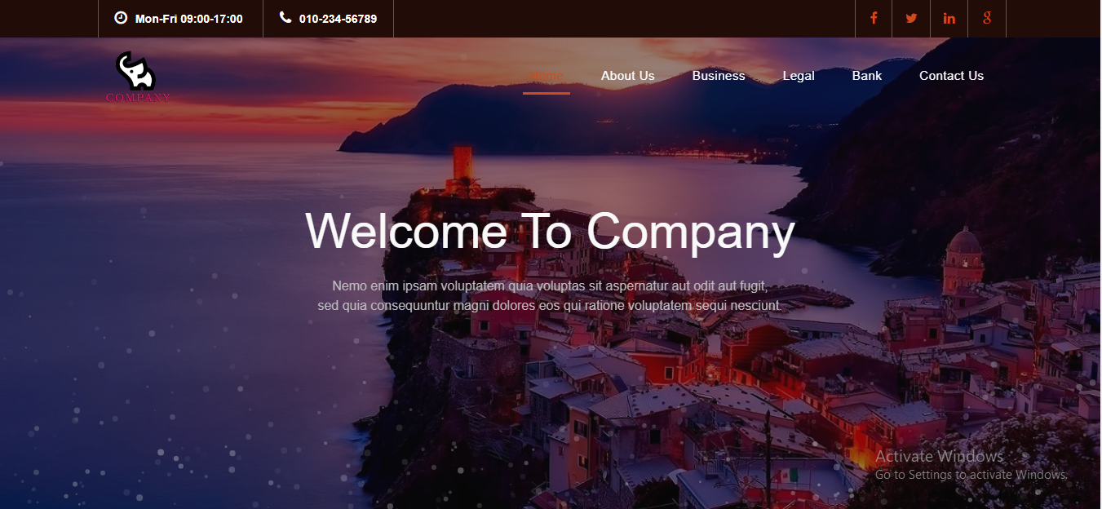The height and width of the screenshot is (509, 1102).
Task: Open the About Us menu item
Action: (628, 76)
